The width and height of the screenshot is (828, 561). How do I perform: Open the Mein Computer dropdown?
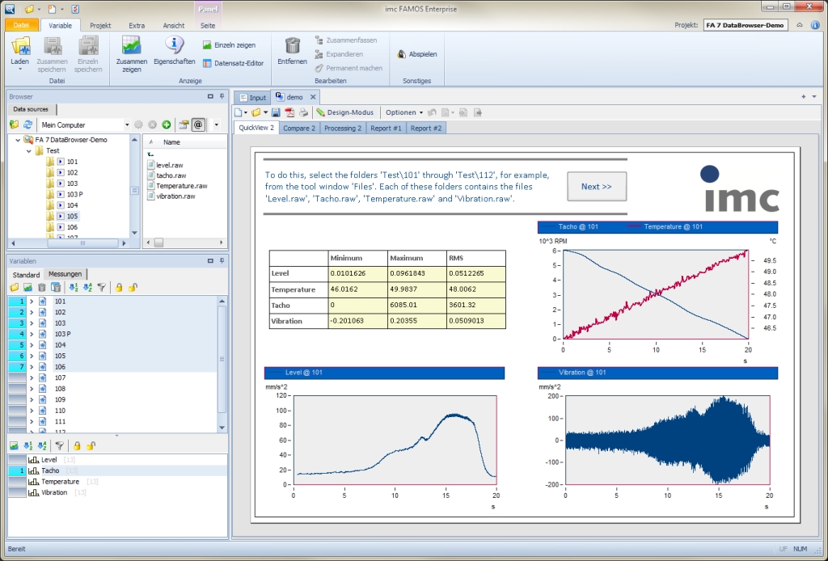[127, 125]
